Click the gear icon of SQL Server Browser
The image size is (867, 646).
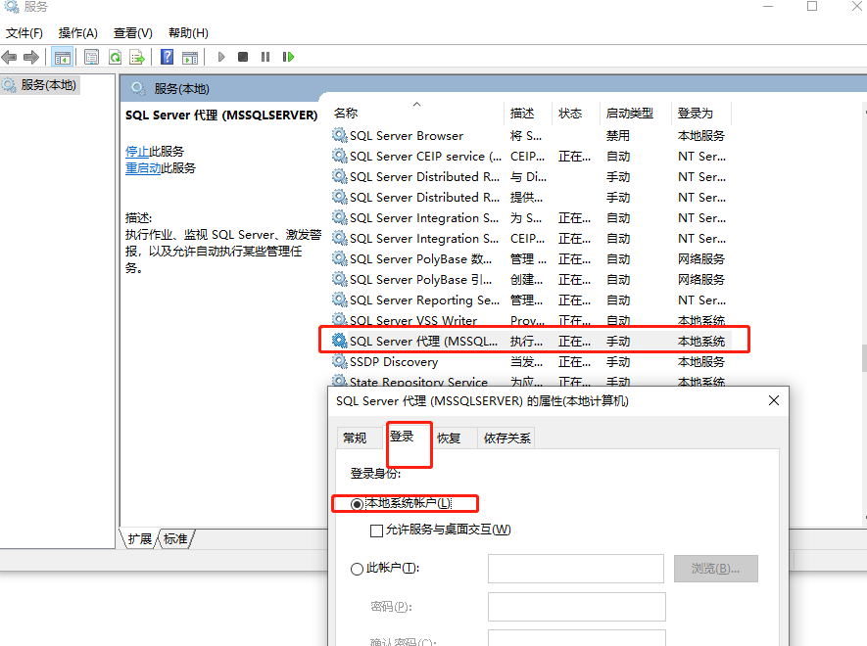(x=339, y=135)
